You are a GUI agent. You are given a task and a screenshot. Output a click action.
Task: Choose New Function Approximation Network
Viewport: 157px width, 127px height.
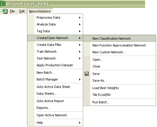click(119, 45)
